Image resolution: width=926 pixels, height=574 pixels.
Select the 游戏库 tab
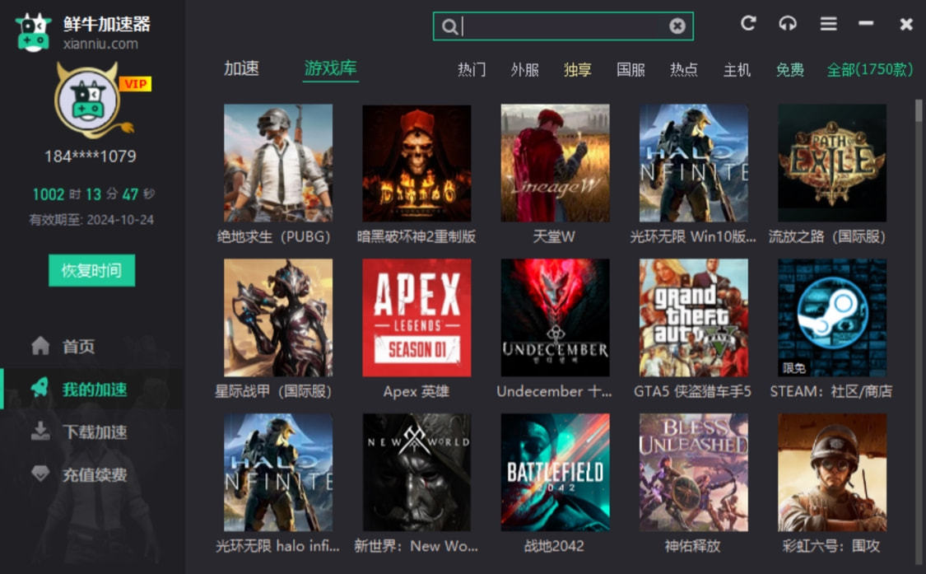point(331,68)
